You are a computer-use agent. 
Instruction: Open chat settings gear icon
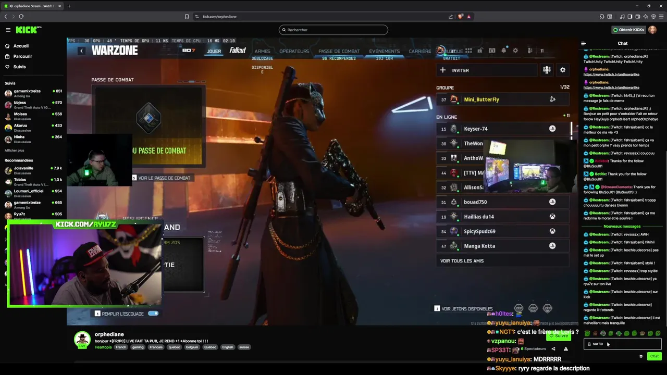pyautogui.click(x=641, y=356)
